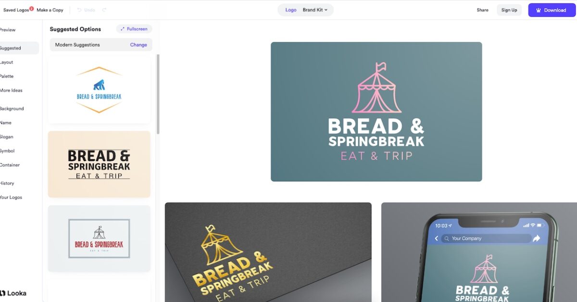Click the back chevron on phone mockup
Viewport: 577px width, 302px height.
click(437, 239)
